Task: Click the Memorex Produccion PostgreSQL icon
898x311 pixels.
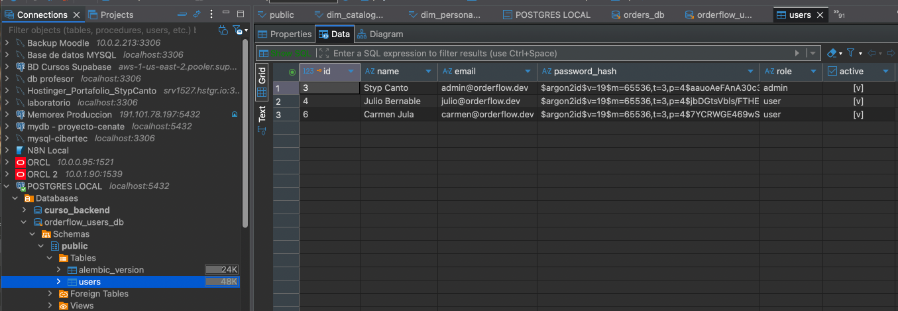Action: [20, 115]
